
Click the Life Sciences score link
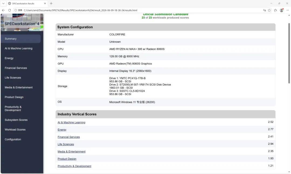66,144
